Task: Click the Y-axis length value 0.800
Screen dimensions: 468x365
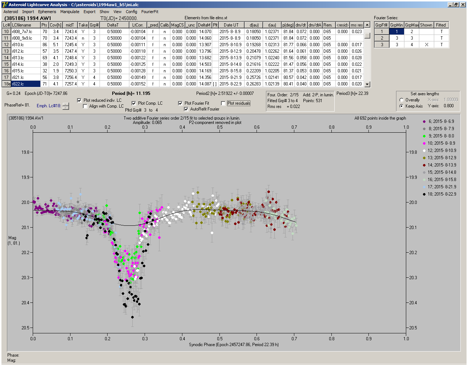Action: (449, 106)
